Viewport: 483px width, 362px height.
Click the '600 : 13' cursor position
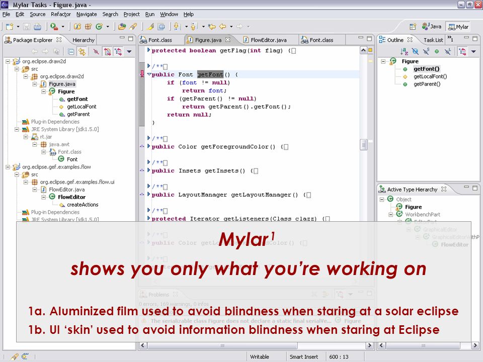(339, 357)
